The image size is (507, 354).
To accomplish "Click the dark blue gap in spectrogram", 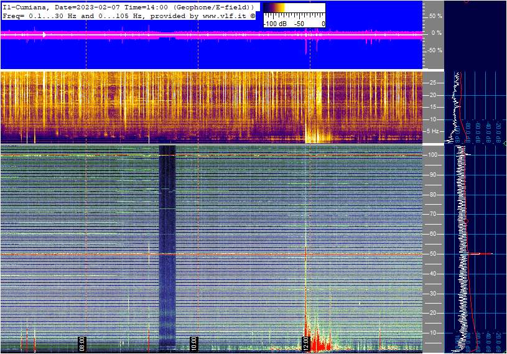I will (x=167, y=243).
